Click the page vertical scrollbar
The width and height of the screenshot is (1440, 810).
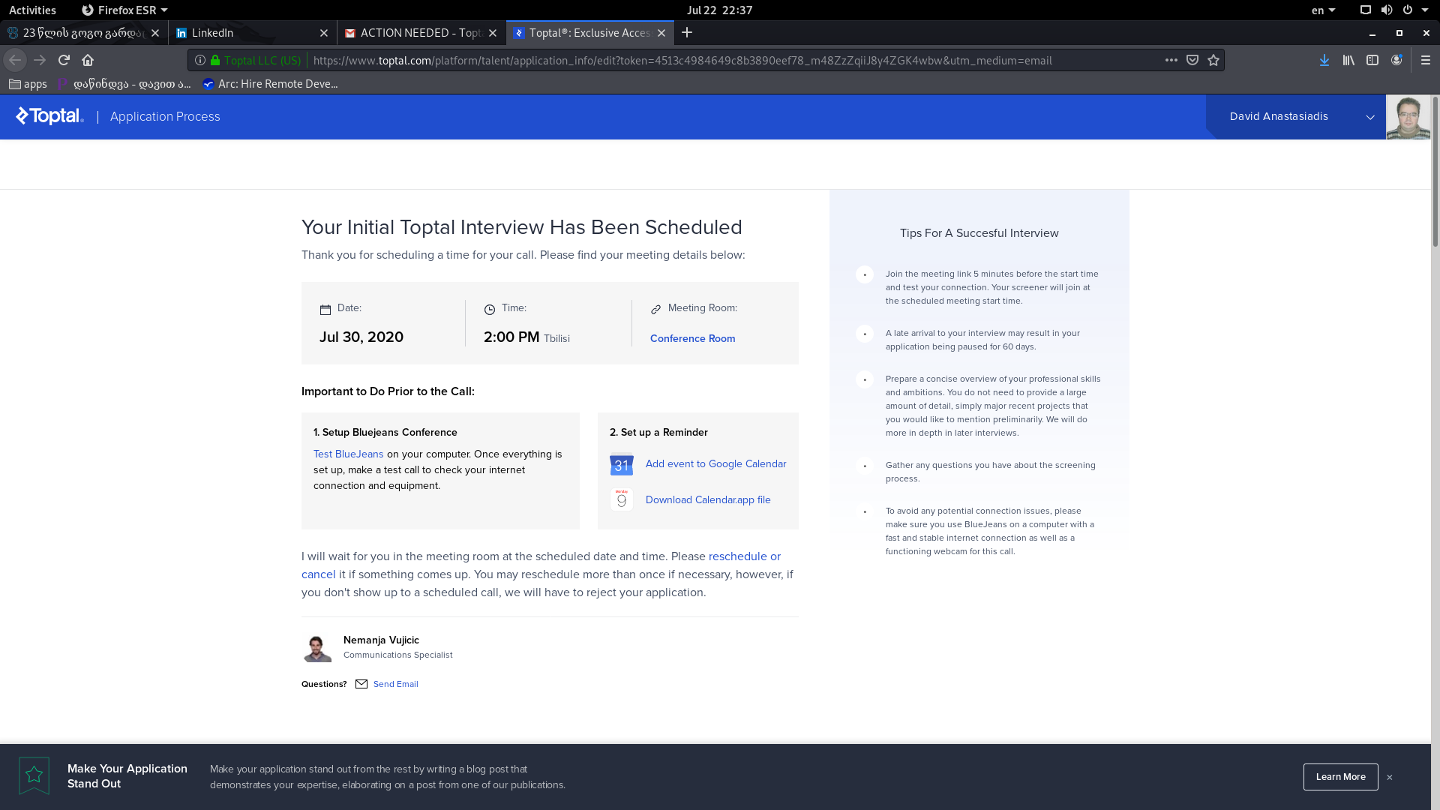click(x=1435, y=172)
